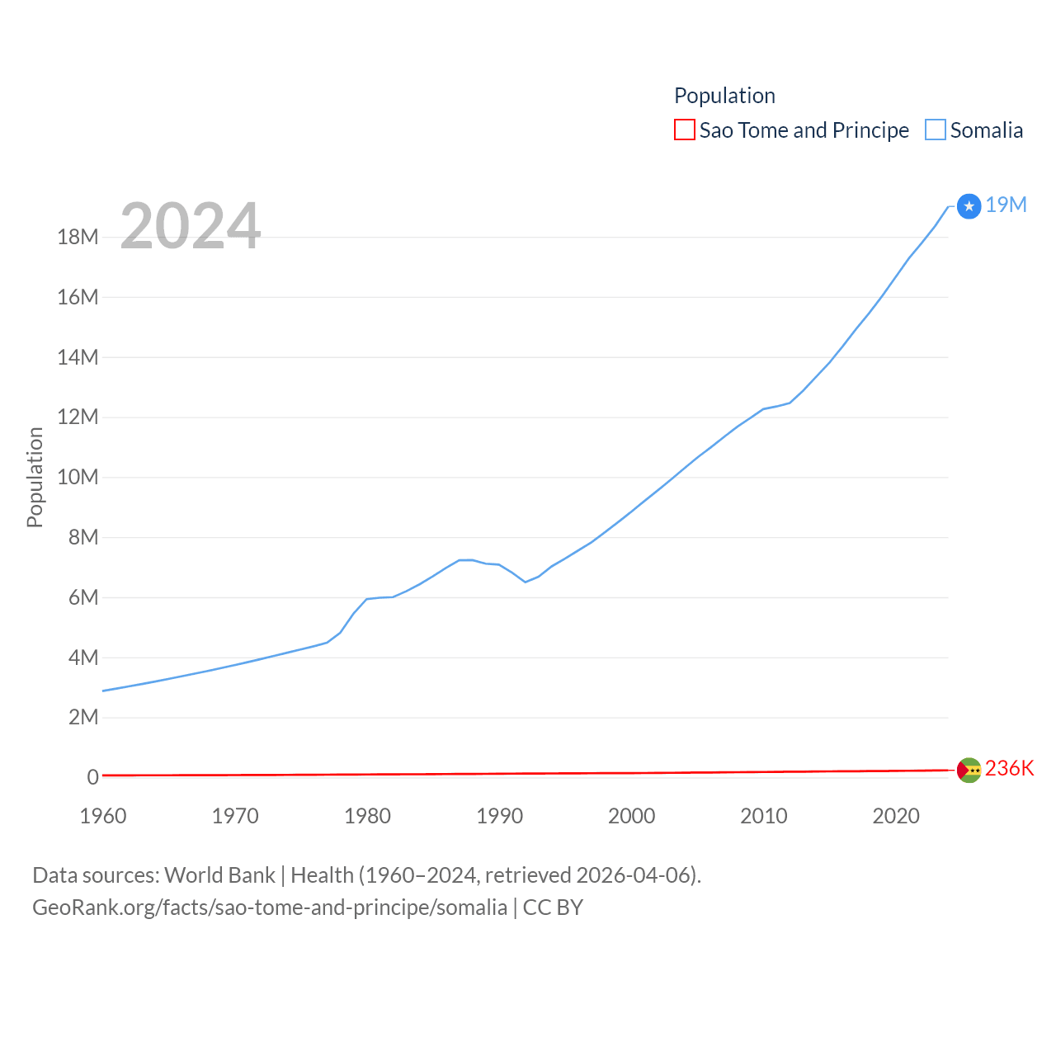
Task: Click the 10M y-axis tick label
Action: click(78, 477)
